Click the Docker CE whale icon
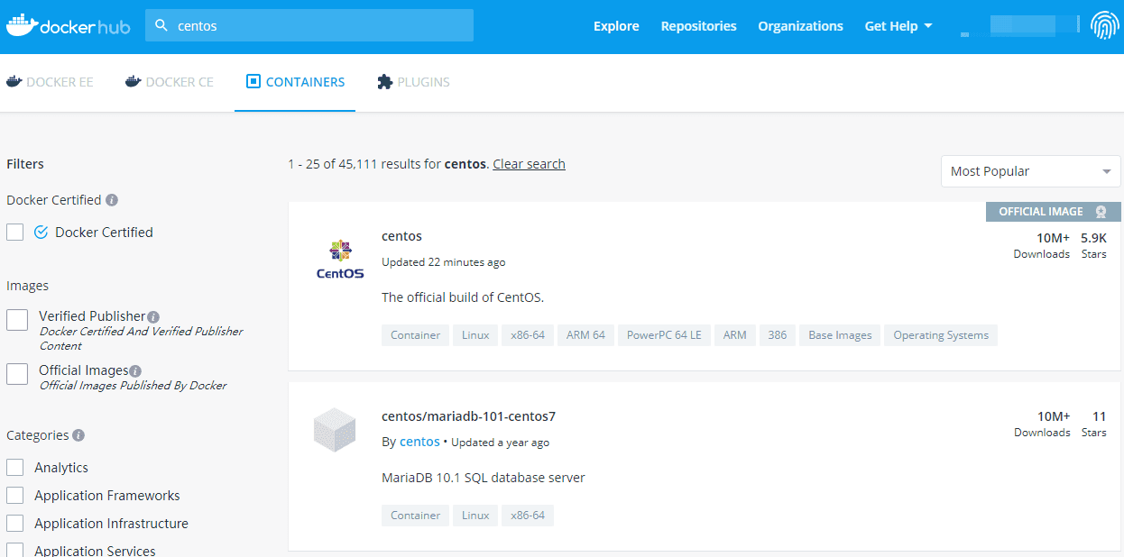Image resolution: width=1124 pixels, height=557 pixels. (x=133, y=81)
